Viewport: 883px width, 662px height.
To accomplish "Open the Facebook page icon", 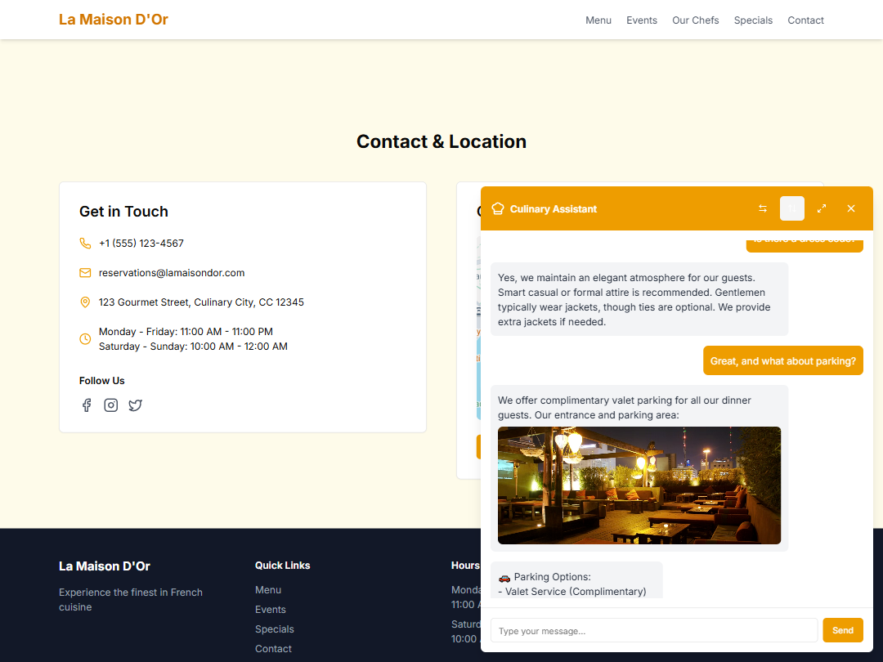I will pos(87,405).
